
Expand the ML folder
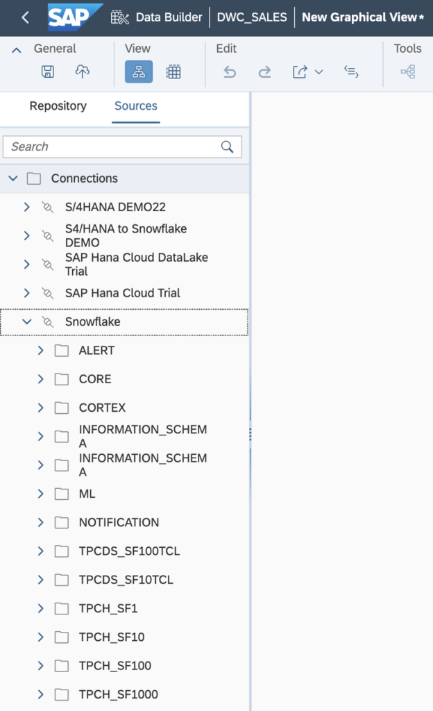tap(41, 494)
